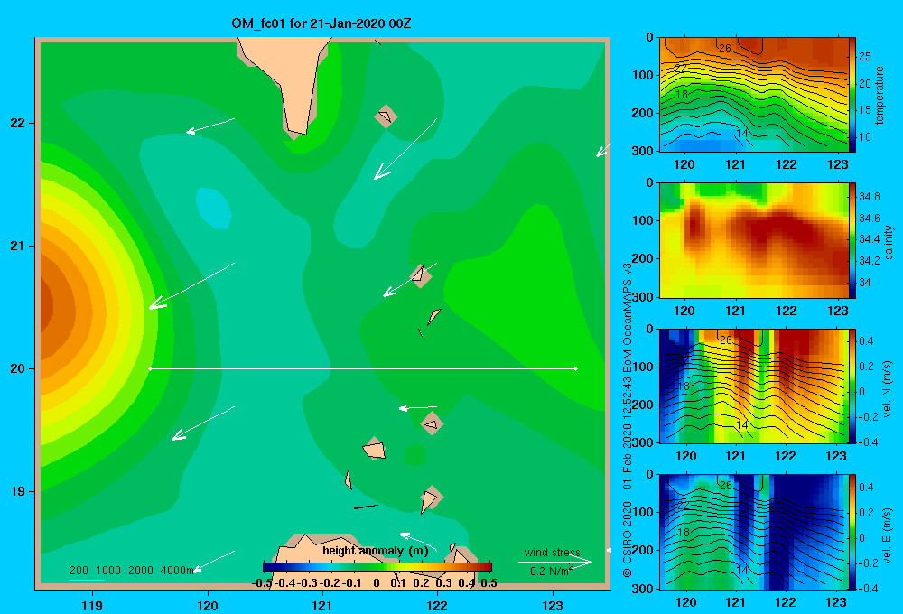The height and width of the screenshot is (614, 903).
Task: Click the 25 tick on temperature scale
Action: click(865, 57)
